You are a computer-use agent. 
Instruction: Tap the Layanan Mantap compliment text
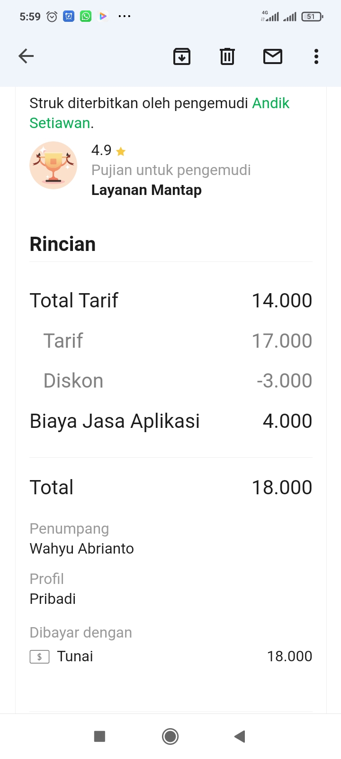click(146, 190)
